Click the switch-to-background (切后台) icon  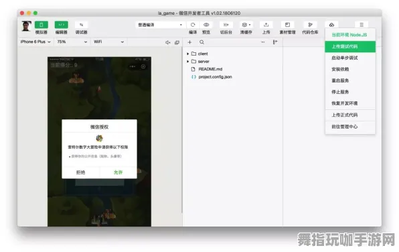click(x=226, y=25)
